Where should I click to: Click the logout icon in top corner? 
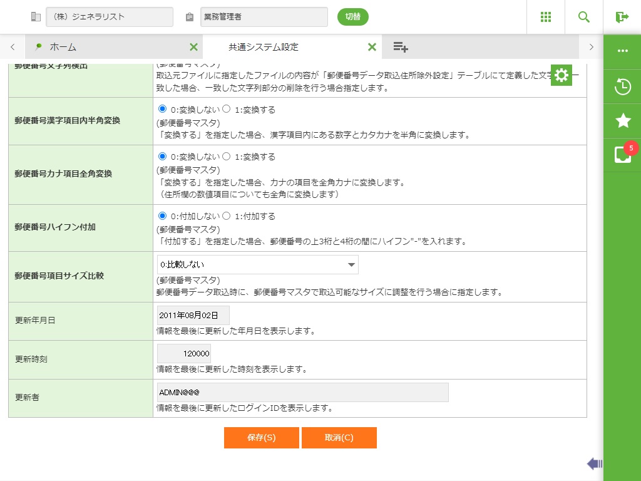(622, 17)
